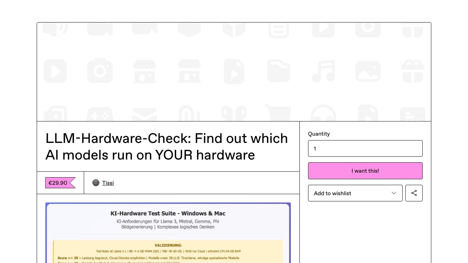Click the "Score >= 25" line
Viewport: 468px width, 263px height.
[148, 258]
